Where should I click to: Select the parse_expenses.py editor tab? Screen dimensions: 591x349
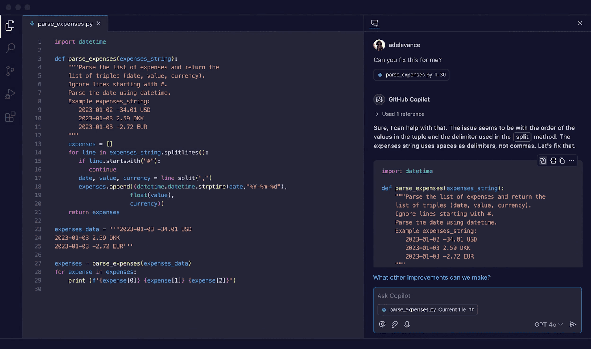pyautogui.click(x=65, y=24)
